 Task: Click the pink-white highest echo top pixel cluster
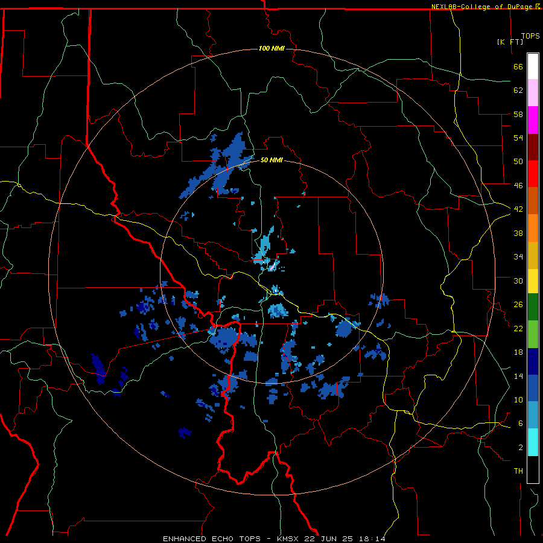[x=273, y=266]
